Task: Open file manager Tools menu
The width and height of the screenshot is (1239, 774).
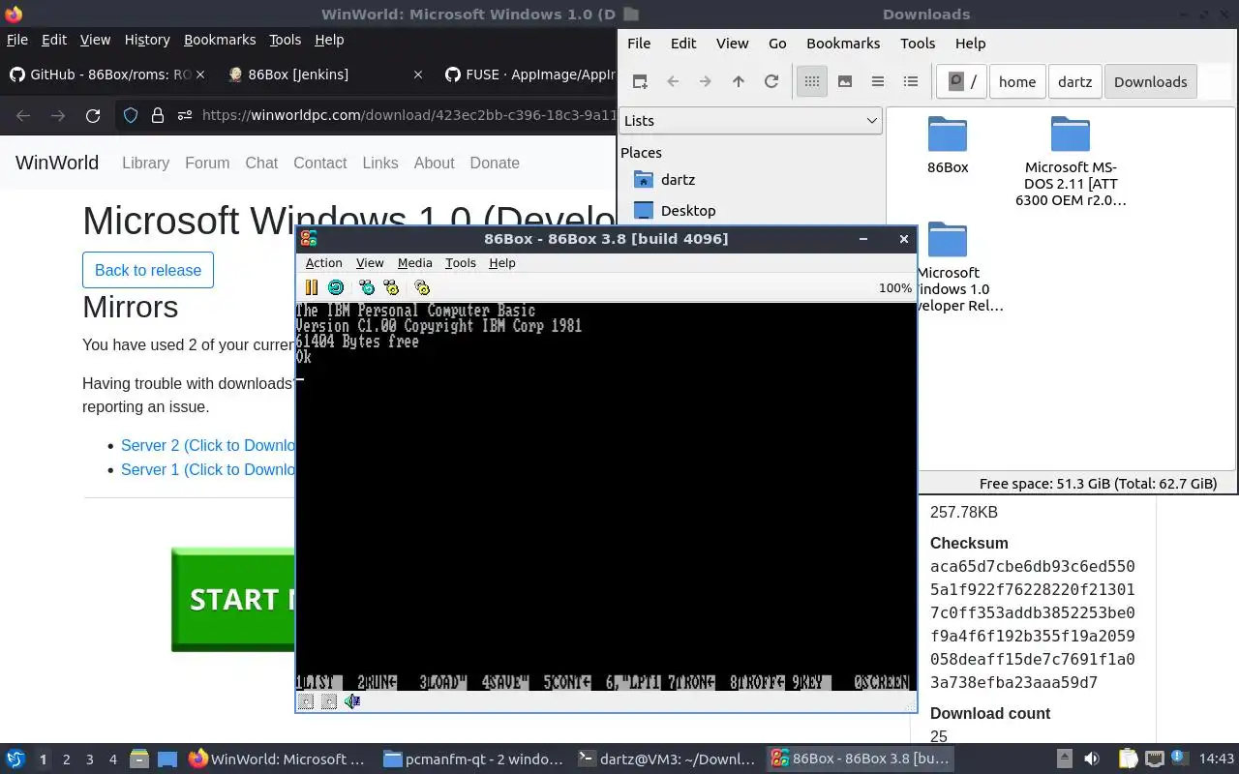Action: coord(918,44)
